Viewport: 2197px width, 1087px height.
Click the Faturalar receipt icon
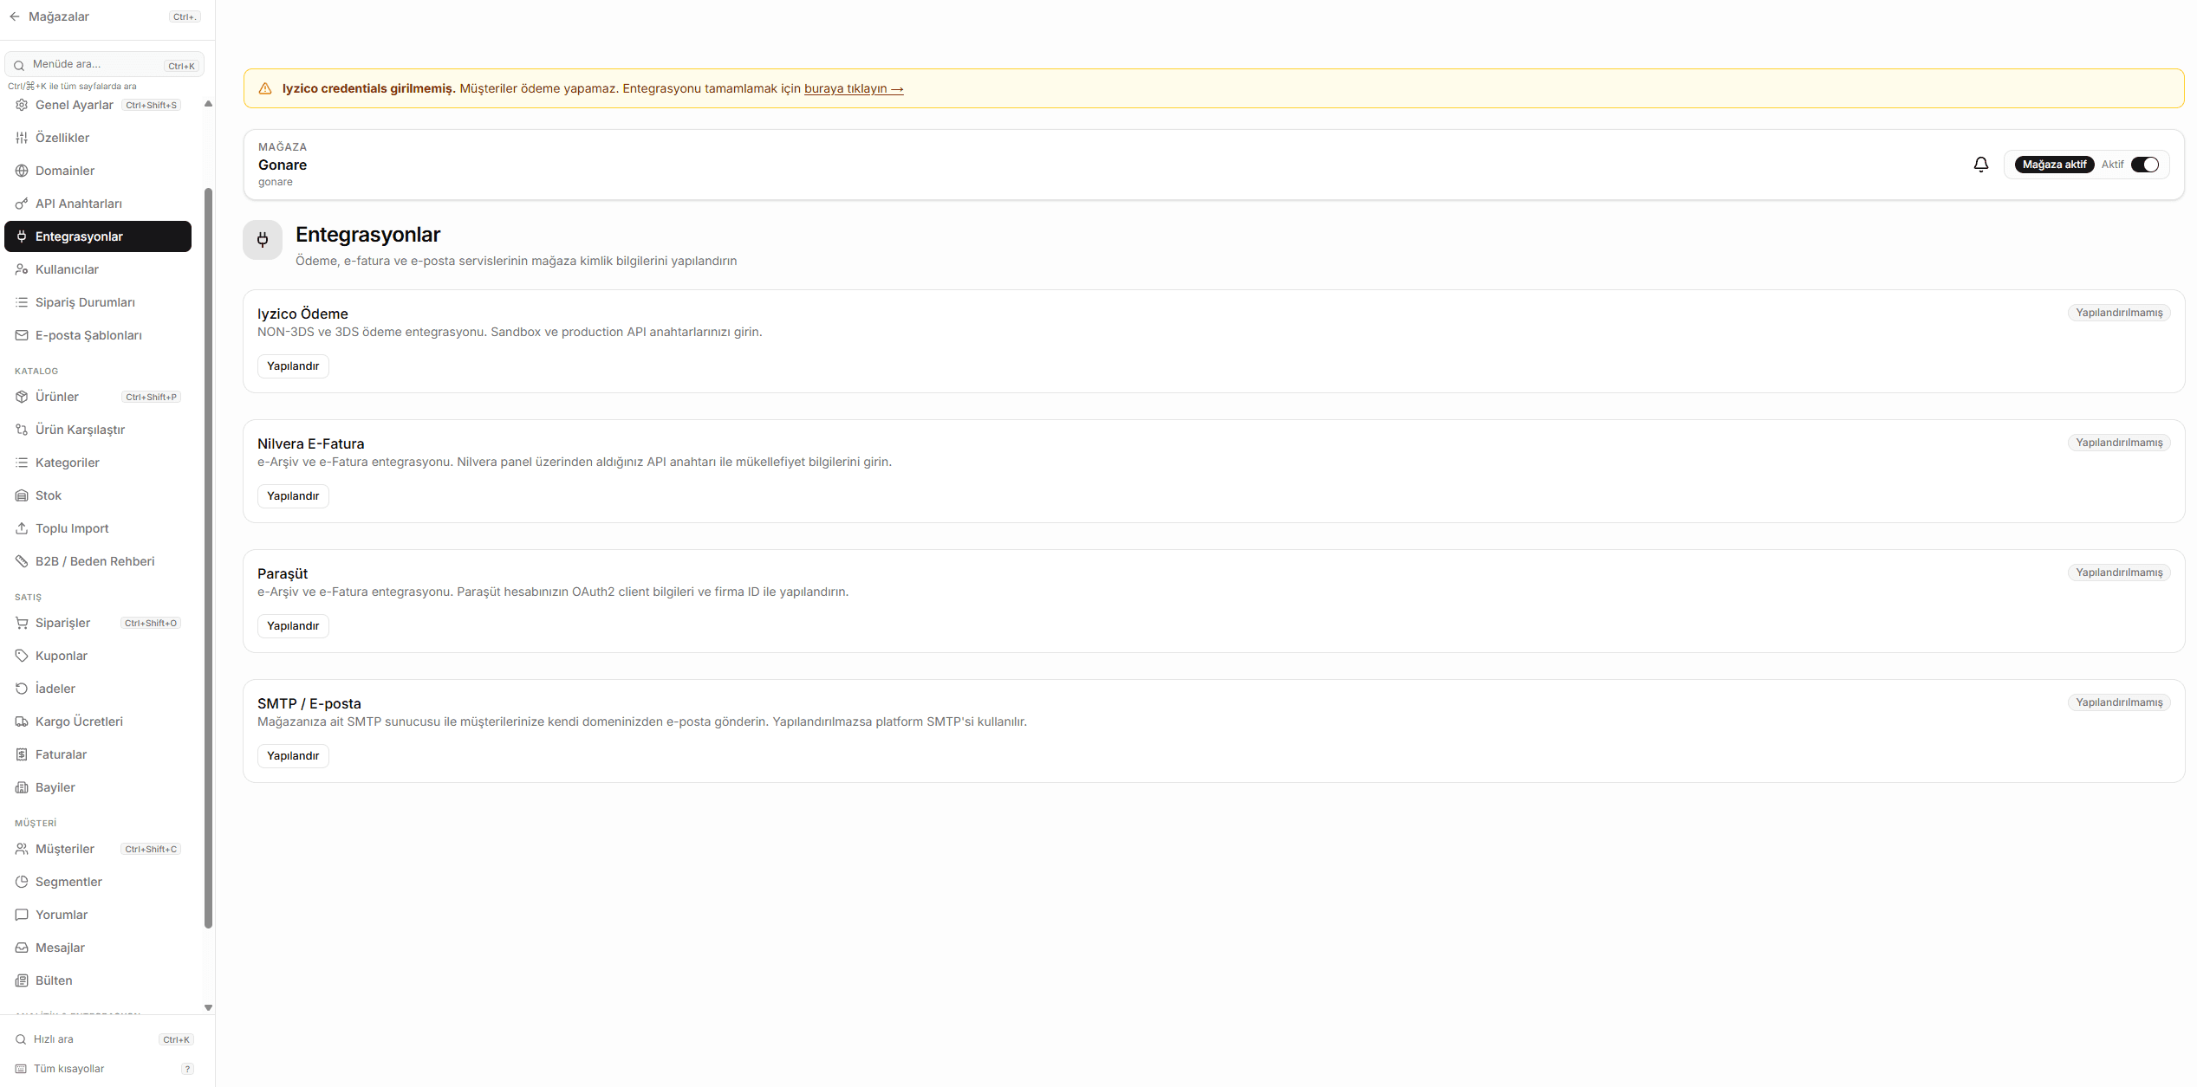[x=22, y=754]
